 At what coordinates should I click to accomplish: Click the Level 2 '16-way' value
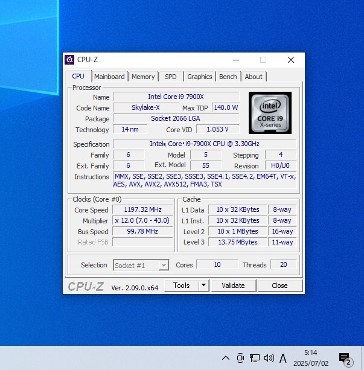pos(283,231)
